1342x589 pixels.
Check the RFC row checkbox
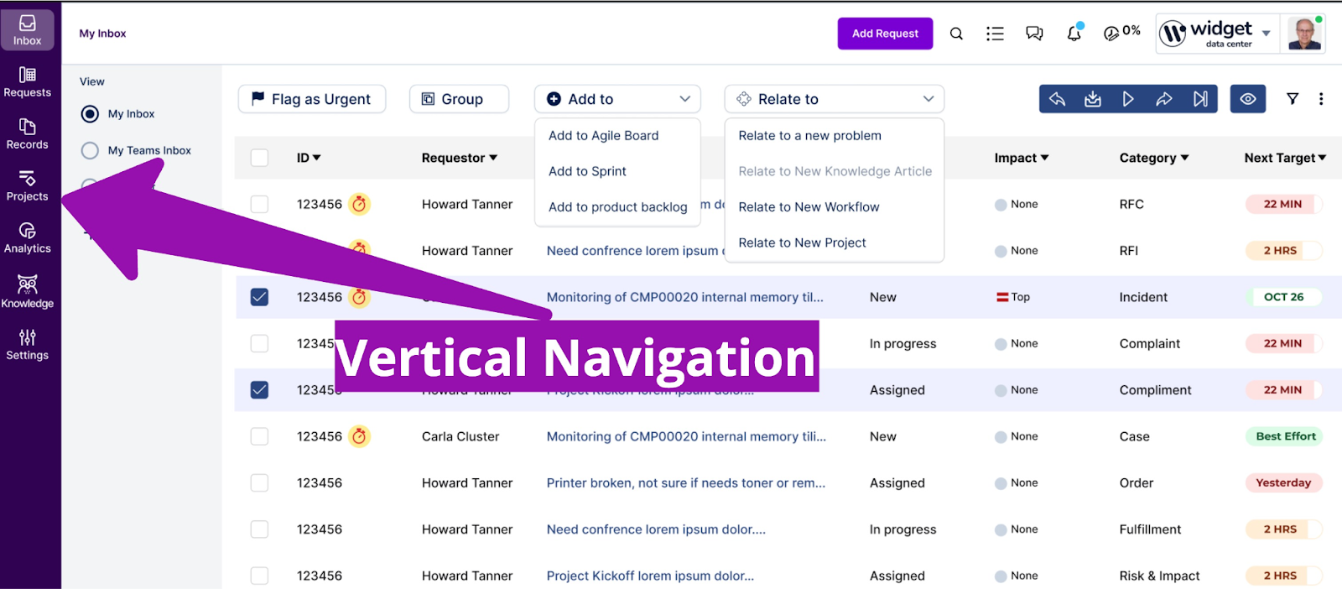(260, 204)
